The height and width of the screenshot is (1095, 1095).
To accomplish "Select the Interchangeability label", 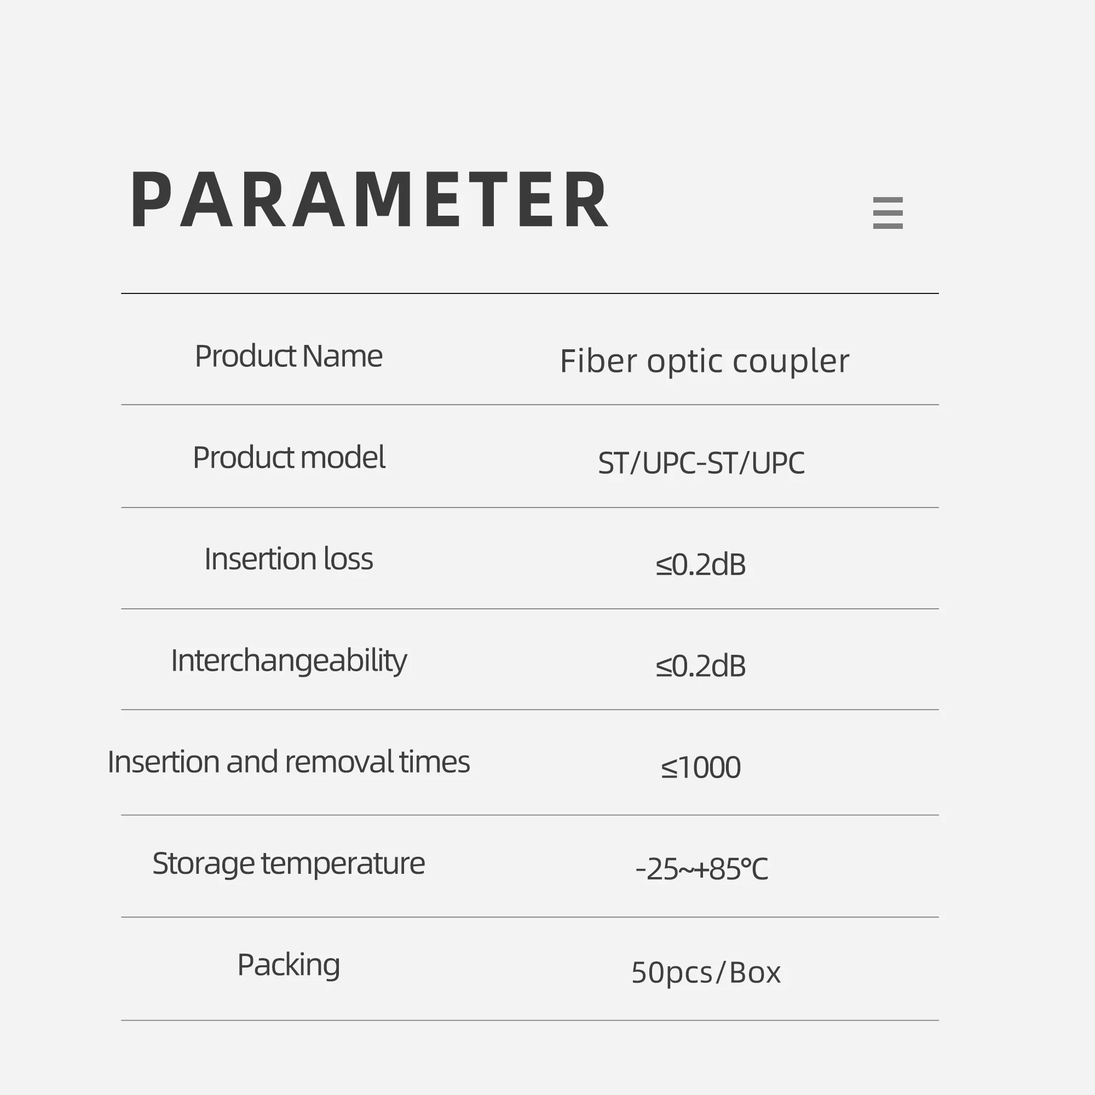I will [x=289, y=661].
